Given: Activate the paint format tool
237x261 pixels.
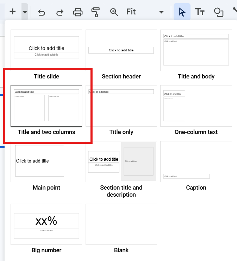Looking at the screenshot, I should pos(96,12).
